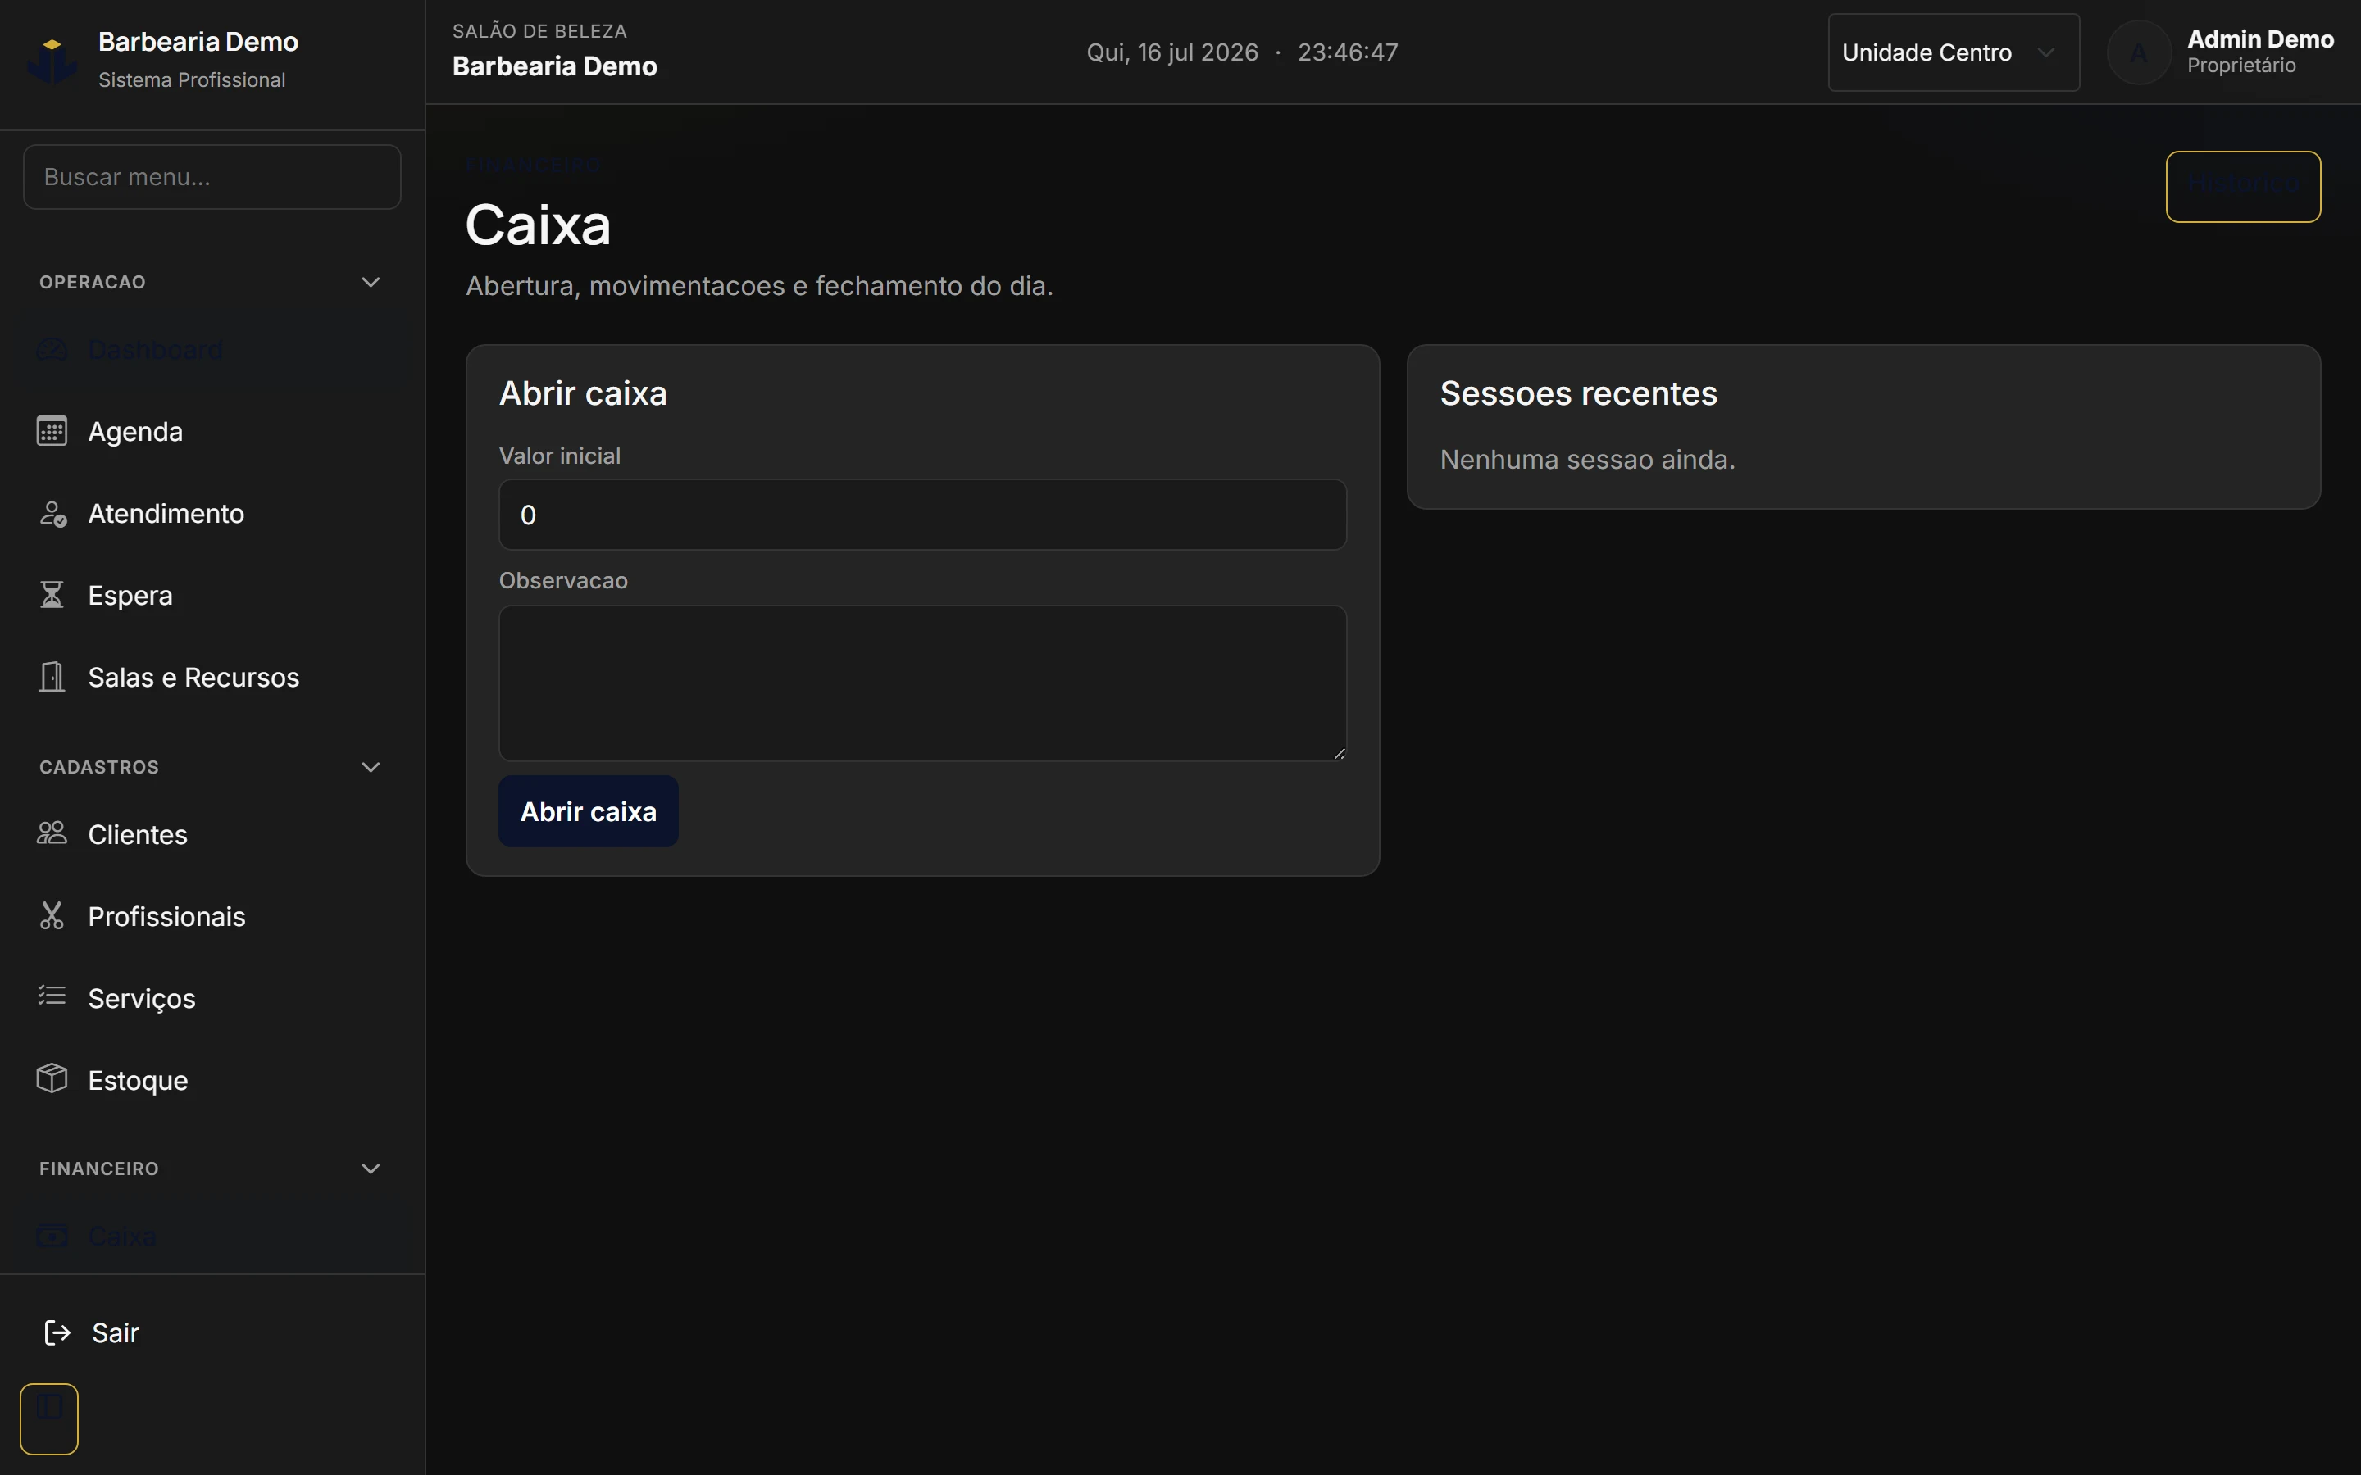Click the Admin Demo avatar circle

[2139, 52]
